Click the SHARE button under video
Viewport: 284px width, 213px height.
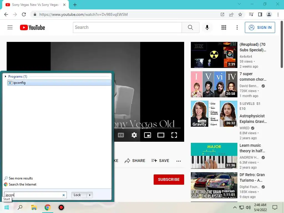(135, 161)
